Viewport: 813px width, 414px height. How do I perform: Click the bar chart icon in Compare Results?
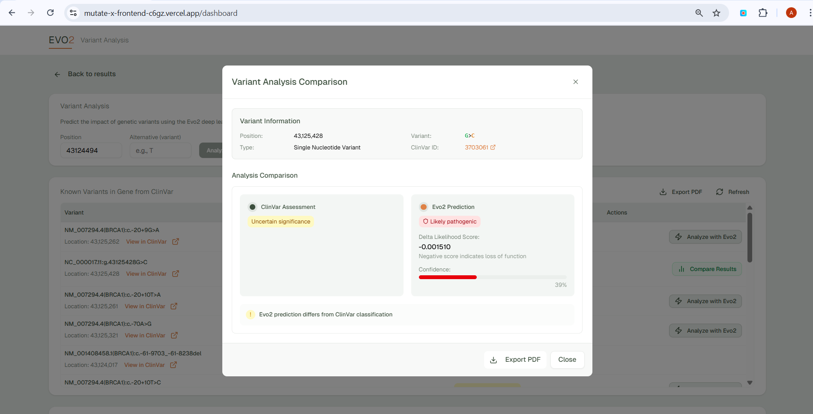[x=681, y=269]
